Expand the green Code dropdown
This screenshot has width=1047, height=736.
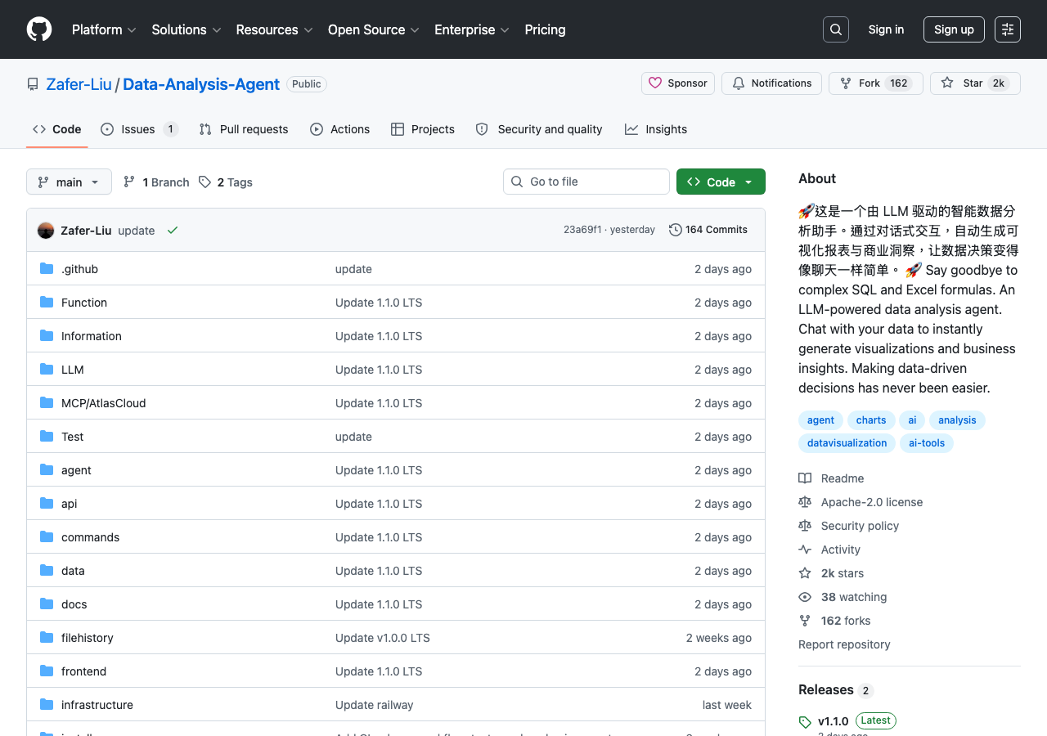721,182
